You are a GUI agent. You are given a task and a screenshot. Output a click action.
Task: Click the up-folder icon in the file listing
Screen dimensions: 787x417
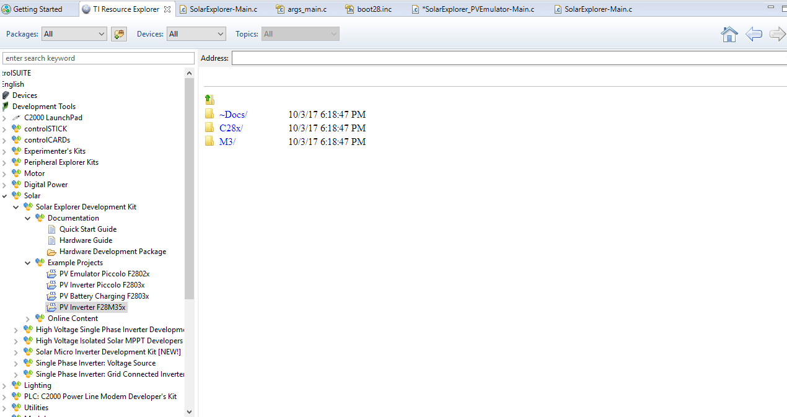(x=209, y=99)
